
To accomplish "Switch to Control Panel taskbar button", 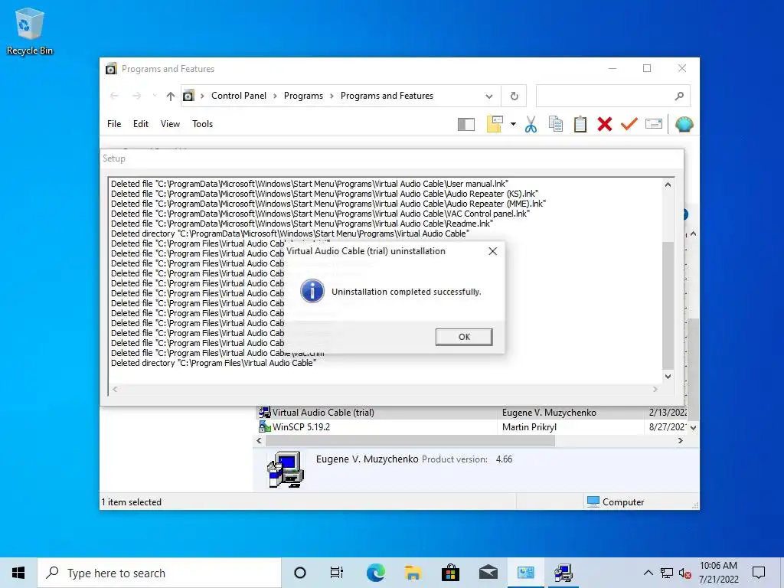I will point(525,573).
